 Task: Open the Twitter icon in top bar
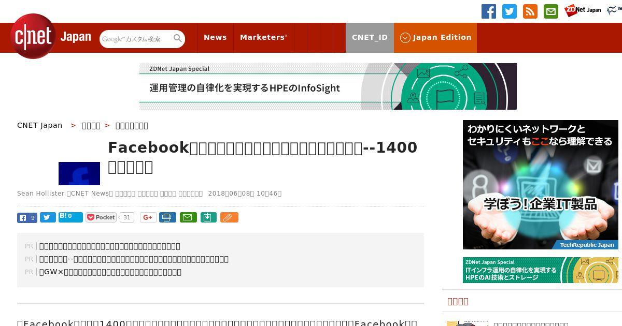coord(510,11)
